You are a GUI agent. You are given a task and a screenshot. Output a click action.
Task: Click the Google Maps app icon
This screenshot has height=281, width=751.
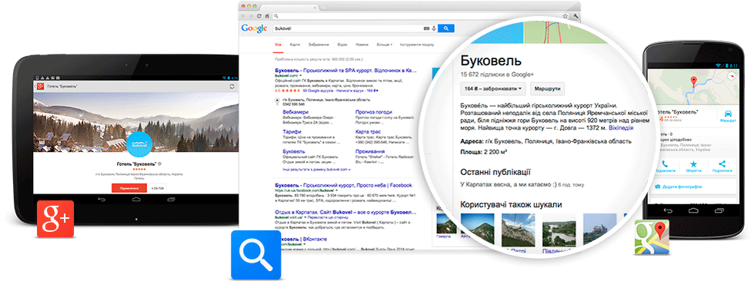click(x=652, y=237)
